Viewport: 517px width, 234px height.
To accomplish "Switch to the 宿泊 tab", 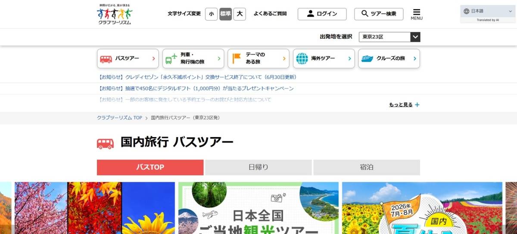I will 367,167.
